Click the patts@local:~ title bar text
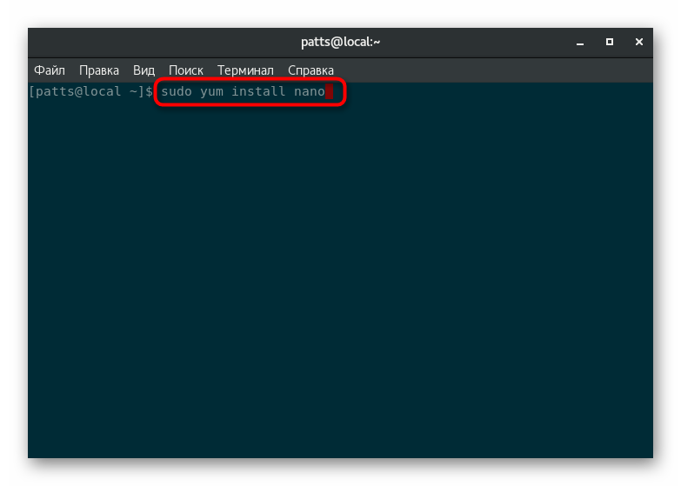The width and height of the screenshot is (681, 486). (x=341, y=42)
